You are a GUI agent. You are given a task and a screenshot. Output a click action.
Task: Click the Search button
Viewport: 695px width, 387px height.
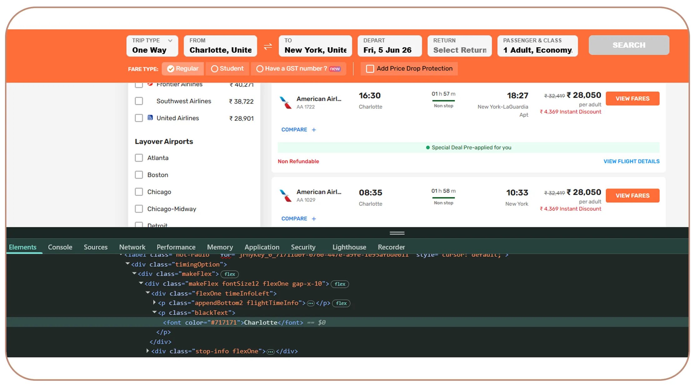point(629,45)
